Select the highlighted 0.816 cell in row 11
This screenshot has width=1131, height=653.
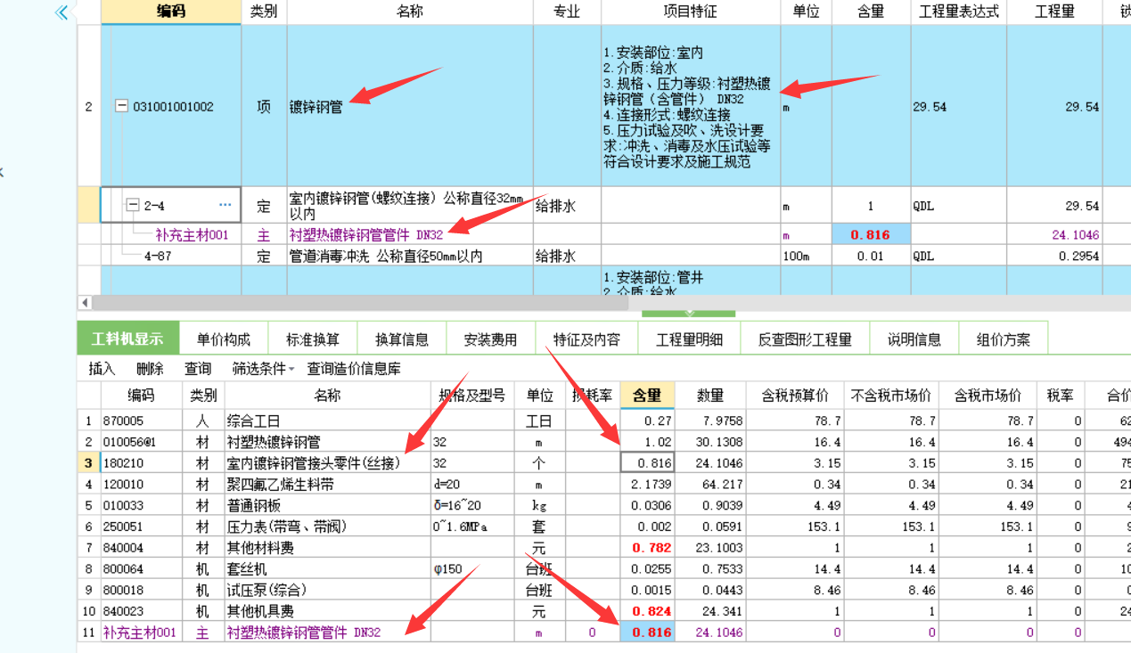coord(647,633)
